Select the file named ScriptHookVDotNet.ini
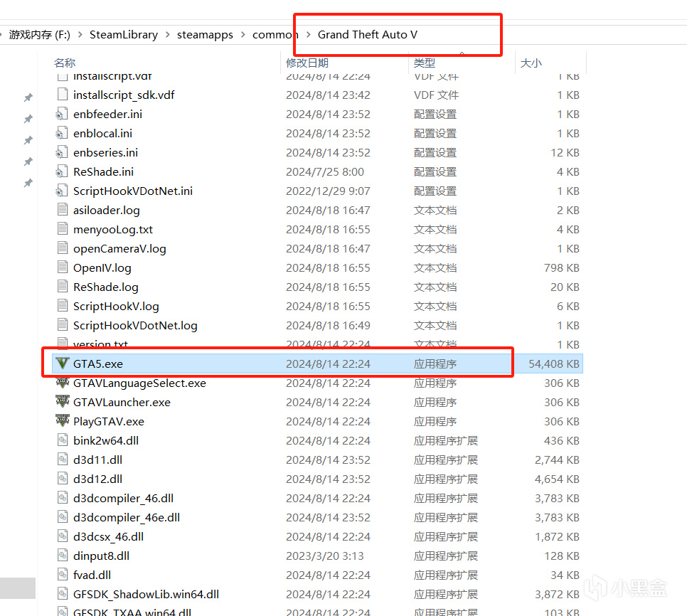687x616 pixels. point(133,191)
